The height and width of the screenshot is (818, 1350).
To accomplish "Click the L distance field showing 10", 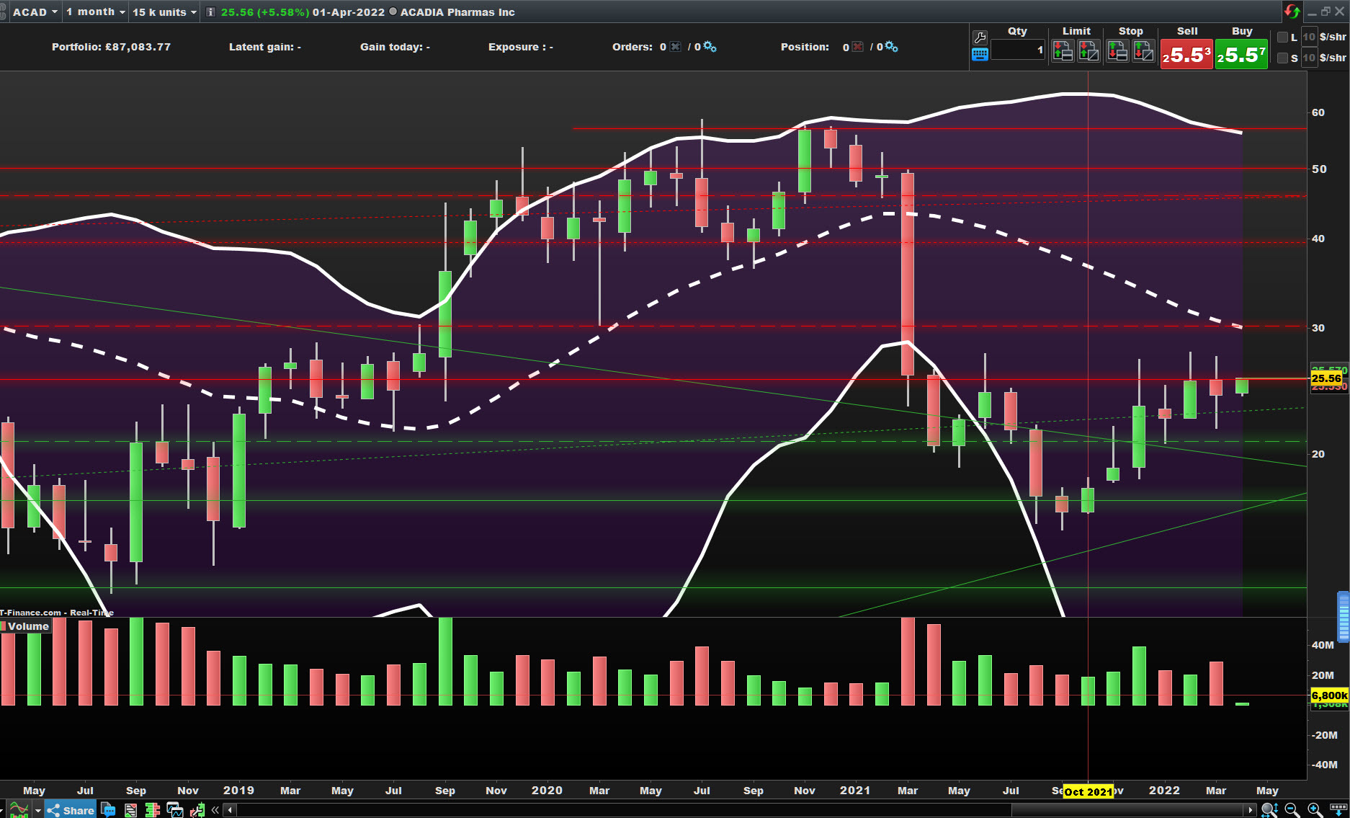I will click(1309, 37).
